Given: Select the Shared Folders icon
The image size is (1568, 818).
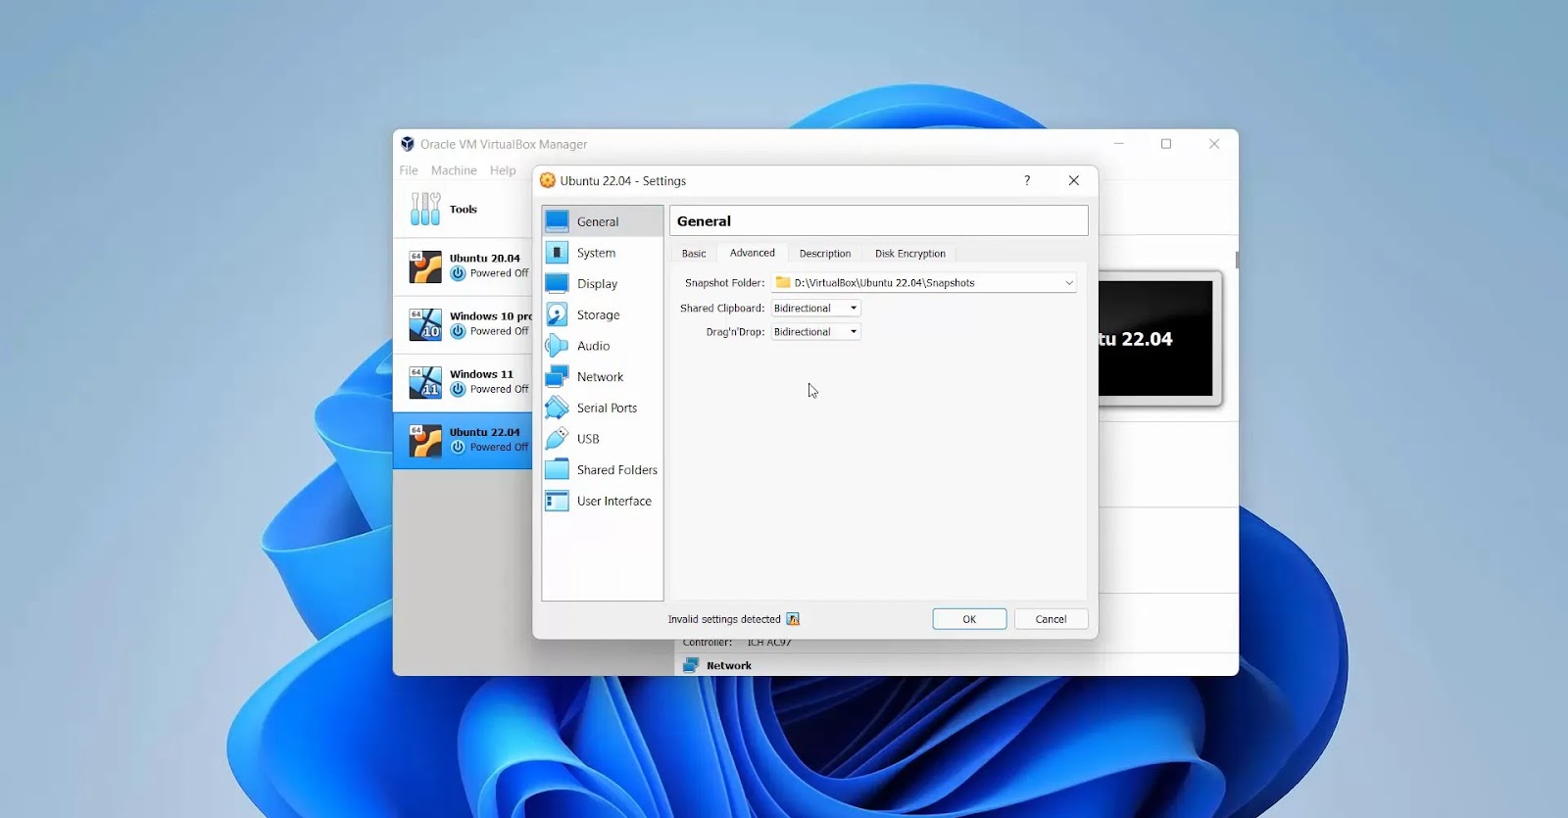Looking at the screenshot, I should [x=557, y=469].
